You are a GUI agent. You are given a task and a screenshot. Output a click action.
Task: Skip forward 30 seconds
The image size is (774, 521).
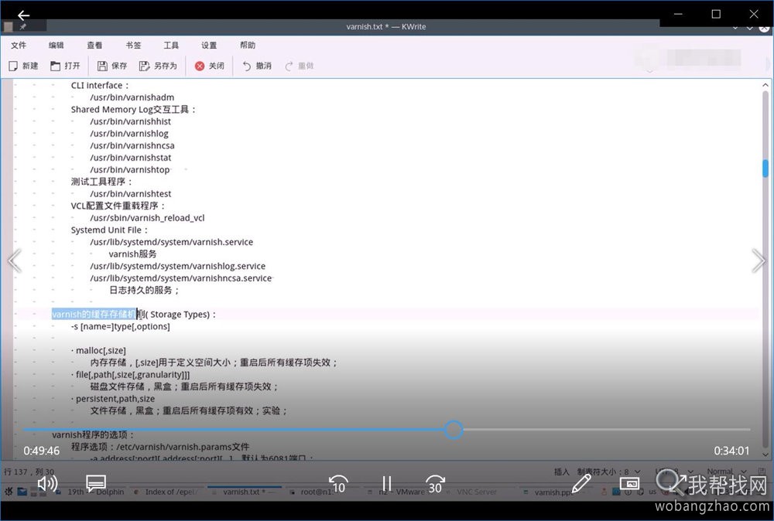coord(435,484)
